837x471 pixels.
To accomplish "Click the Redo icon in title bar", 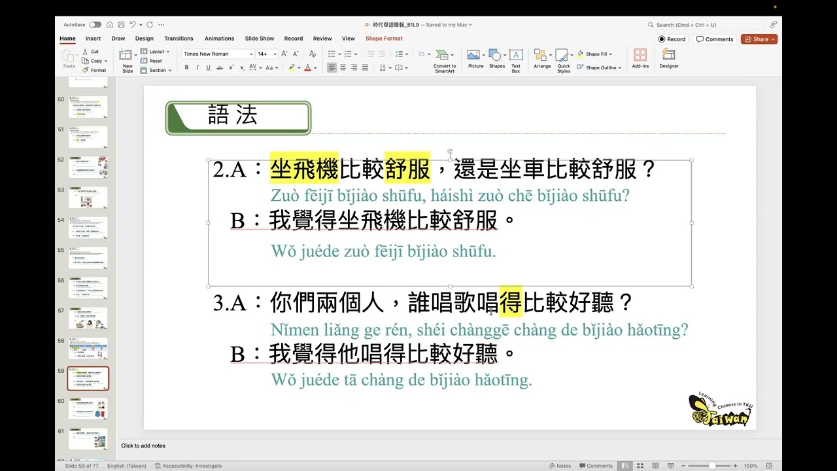I will tap(150, 25).
